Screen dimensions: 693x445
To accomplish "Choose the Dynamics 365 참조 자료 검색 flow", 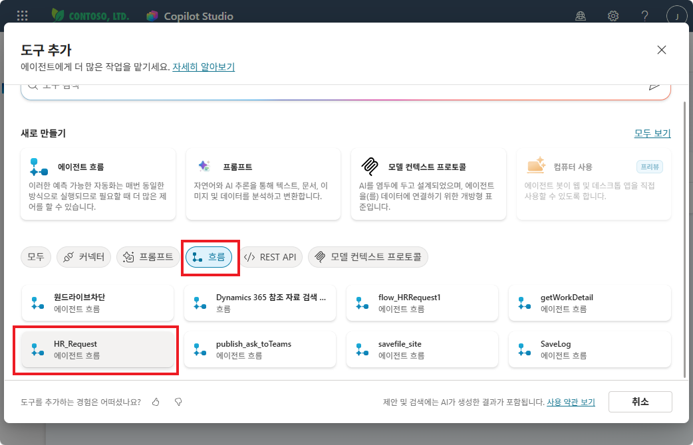I will tap(260, 303).
